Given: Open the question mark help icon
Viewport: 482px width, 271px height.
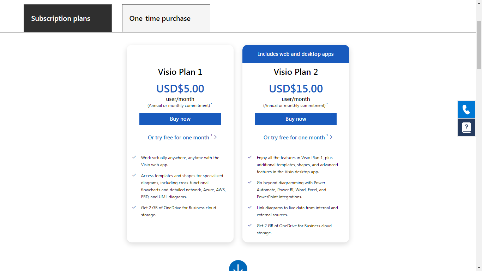Looking at the screenshot, I should pos(466,127).
